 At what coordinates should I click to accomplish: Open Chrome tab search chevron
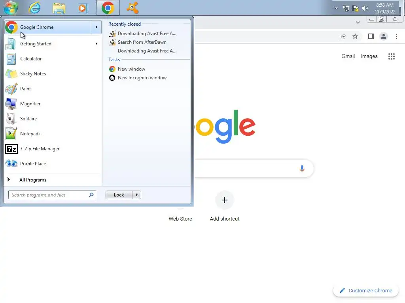(x=358, y=22)
